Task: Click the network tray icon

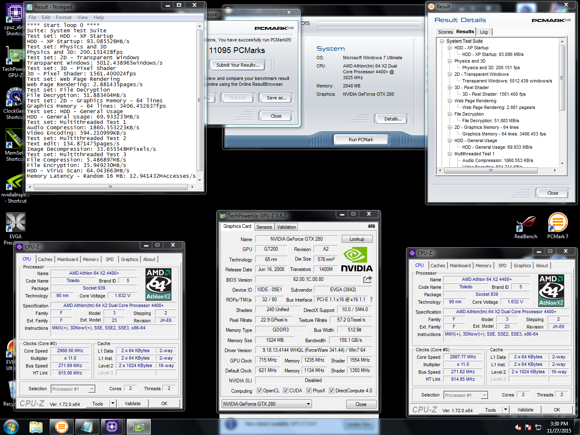Action: pyautogui.click(x=538, y=427)
